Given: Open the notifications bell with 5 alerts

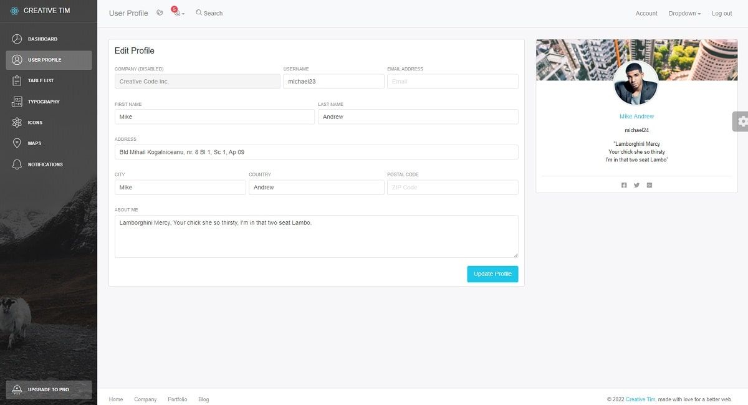Looking at the screenshot, I should [175, 13].
